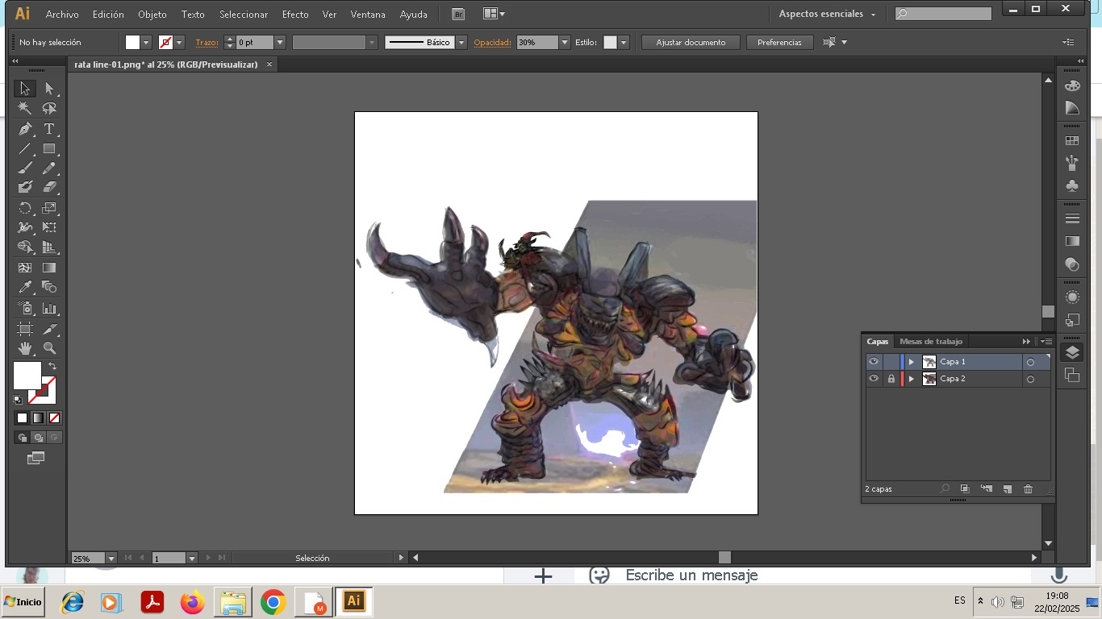Click the create new layer icon
This screenshot has width=1102, height=619.
click(x=1007, y=489)
